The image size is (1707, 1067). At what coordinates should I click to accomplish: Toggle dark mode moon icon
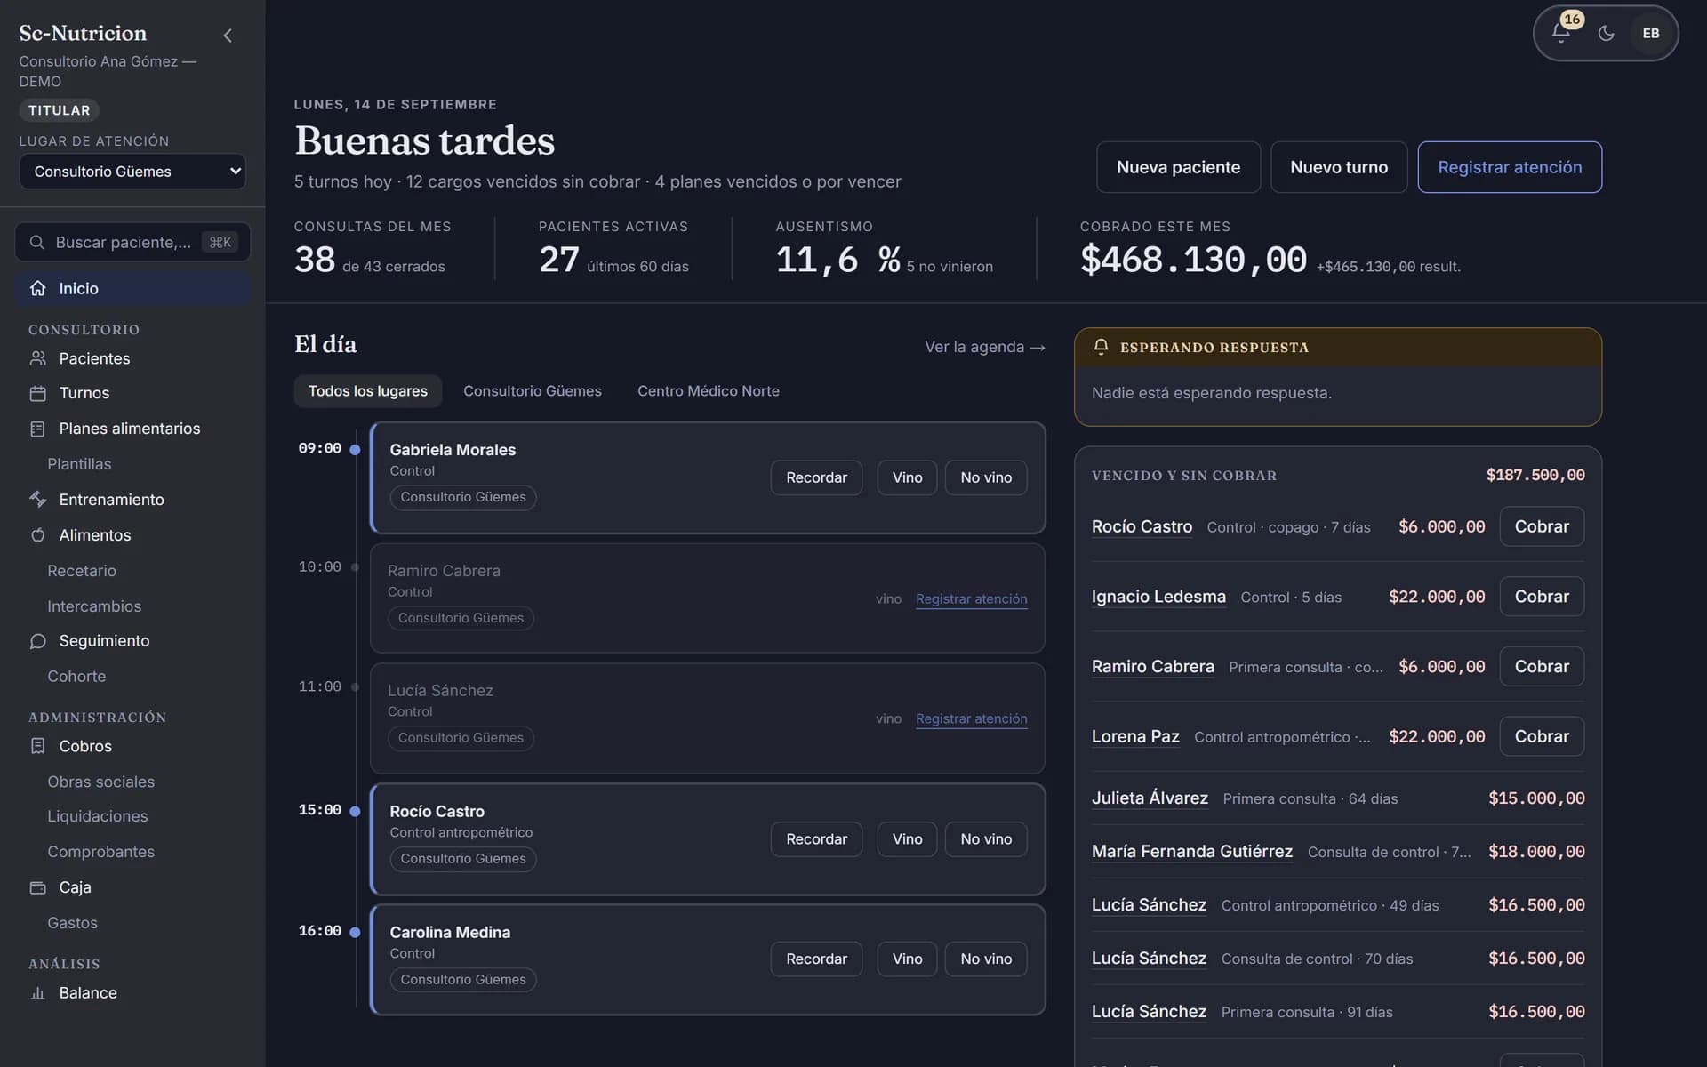click(1606, 33)
